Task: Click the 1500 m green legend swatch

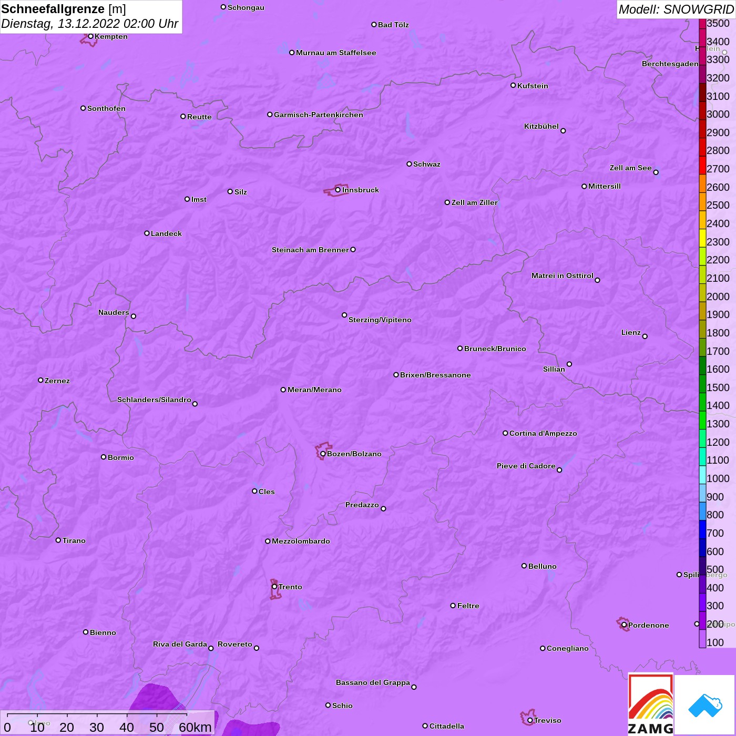Action: pyautogui.click(x=702, y=384)
